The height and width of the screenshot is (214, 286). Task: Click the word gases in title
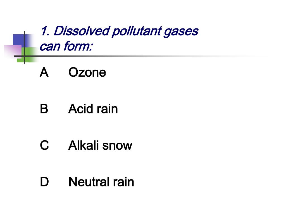coord(181,32)
